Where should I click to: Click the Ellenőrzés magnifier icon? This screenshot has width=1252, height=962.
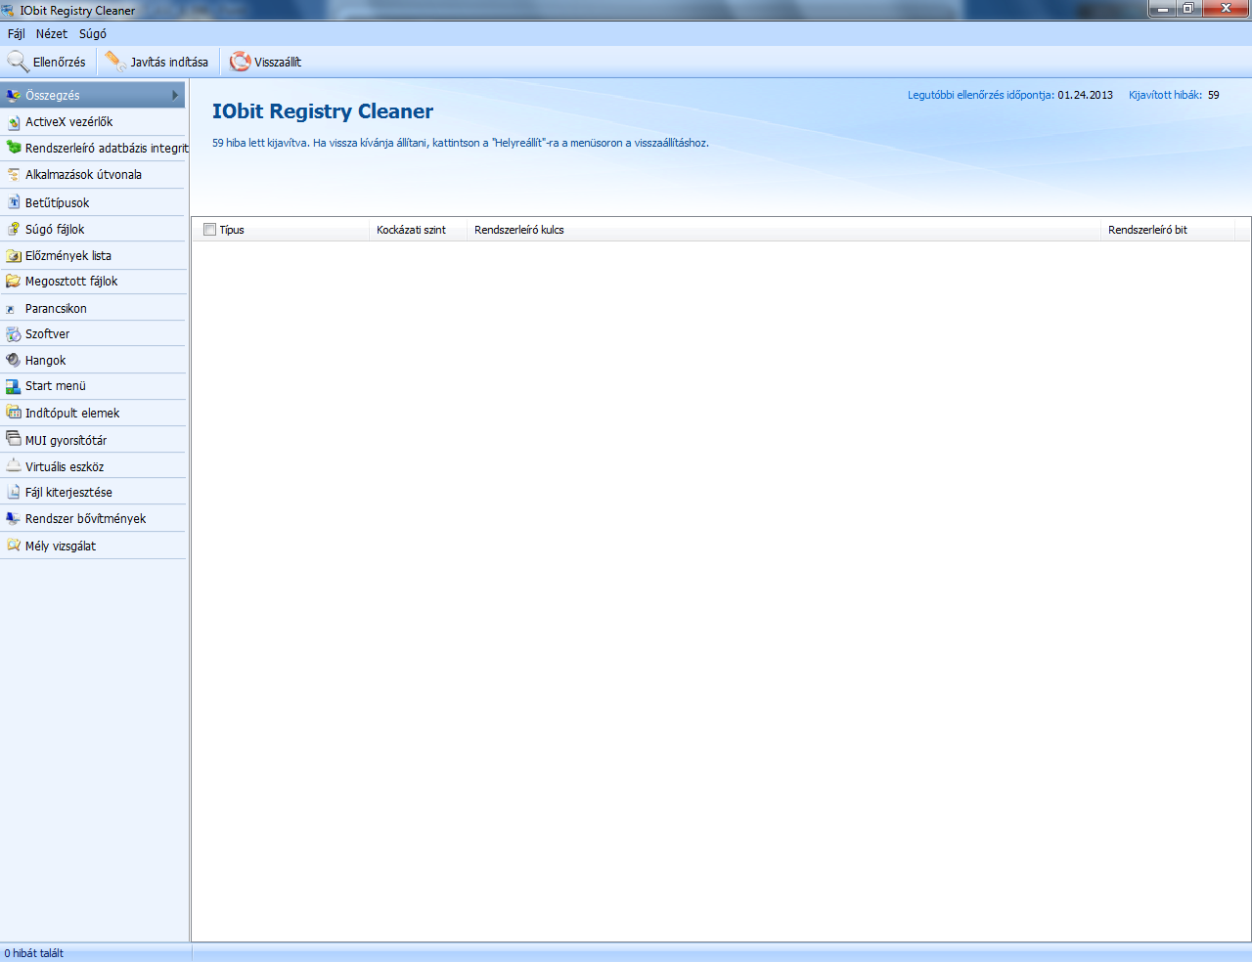(18, 62)
